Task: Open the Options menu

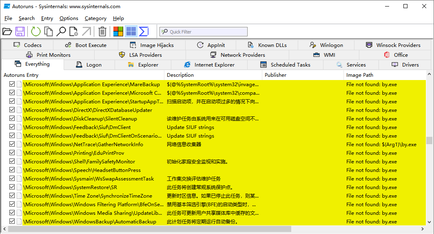Action: [69, 18]
